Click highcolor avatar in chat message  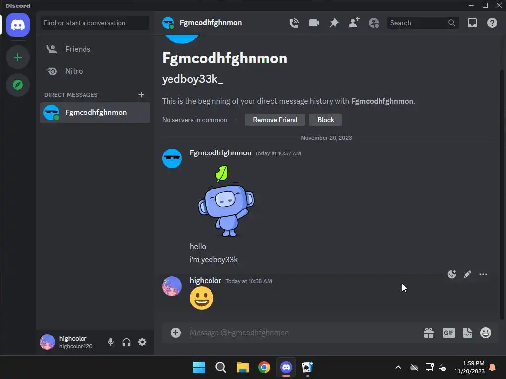[x=171, y=286]
